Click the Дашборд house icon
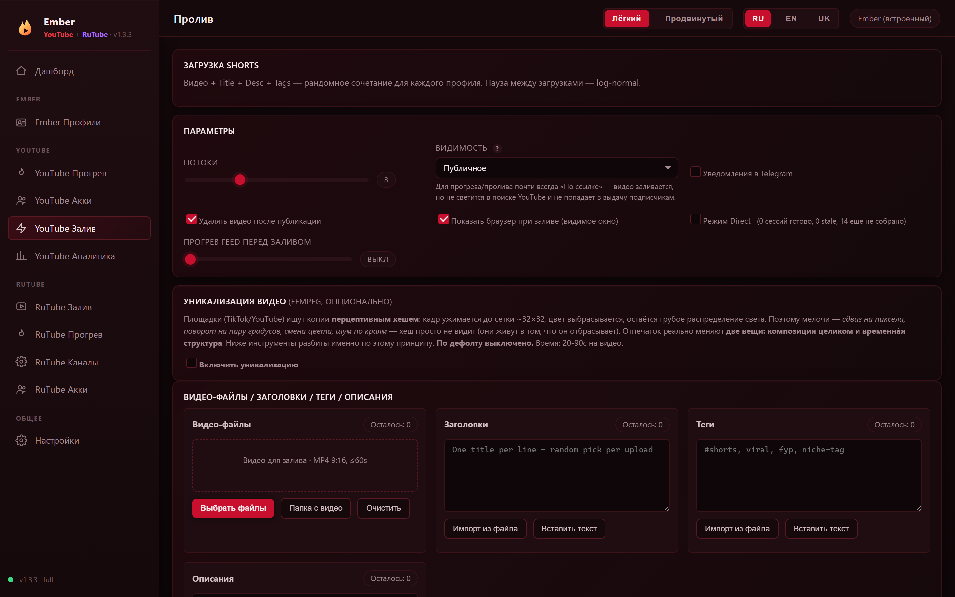 tap(21, 71)
